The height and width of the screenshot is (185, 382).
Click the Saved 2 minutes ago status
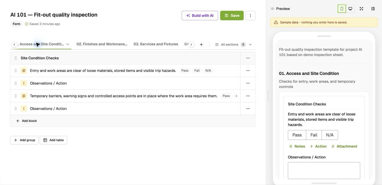[x=42, y=24]
